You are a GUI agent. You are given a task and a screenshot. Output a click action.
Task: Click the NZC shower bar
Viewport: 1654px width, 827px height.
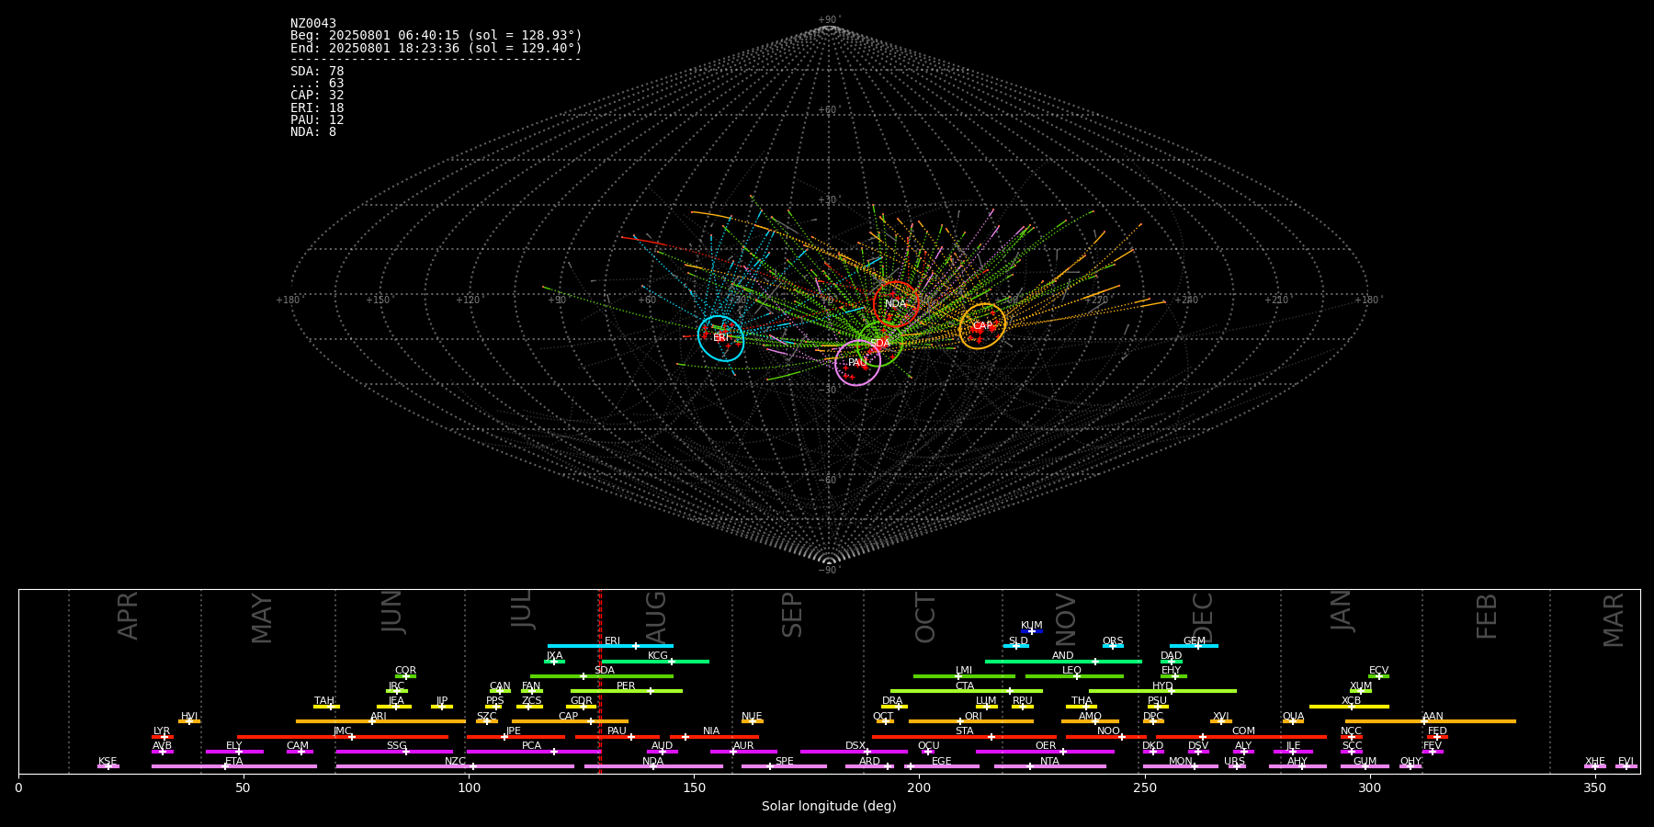point(455,766)
